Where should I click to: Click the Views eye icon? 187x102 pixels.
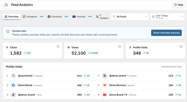[69, 47]
